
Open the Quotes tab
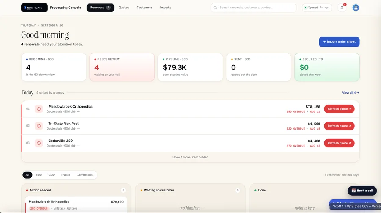(x=124, y=8)
